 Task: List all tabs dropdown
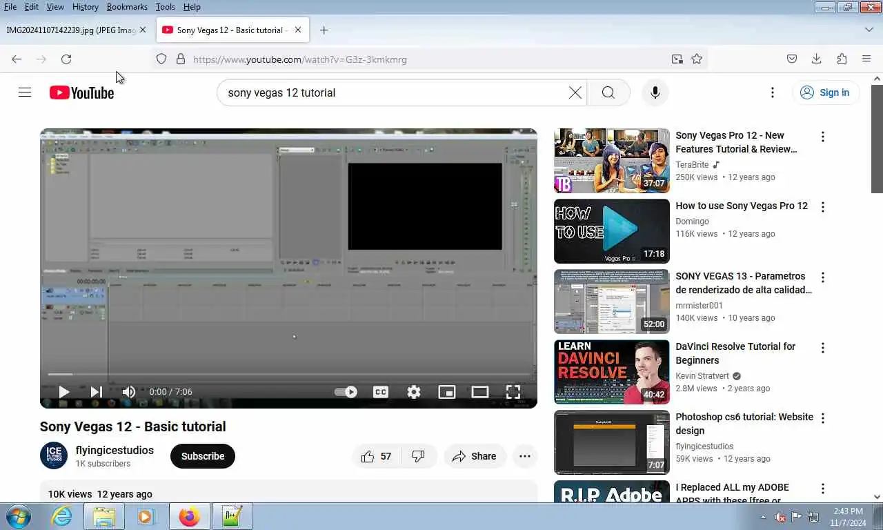point(869,30)
